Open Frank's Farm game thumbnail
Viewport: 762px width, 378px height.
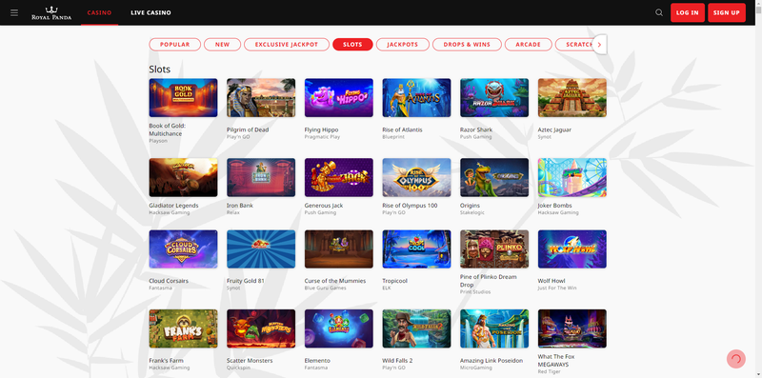click(x=183, y=328)
